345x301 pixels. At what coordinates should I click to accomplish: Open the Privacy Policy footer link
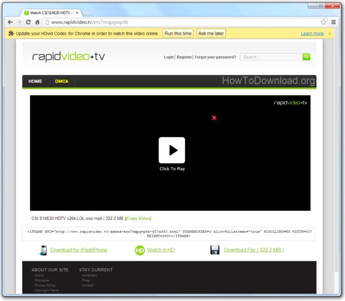tap(45, 285)
